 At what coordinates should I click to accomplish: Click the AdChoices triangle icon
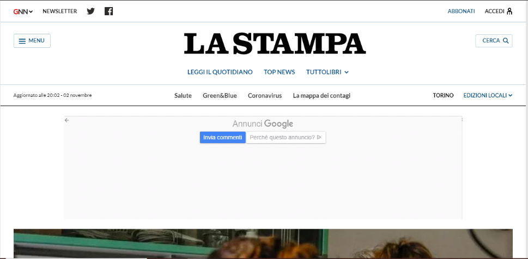319,137
